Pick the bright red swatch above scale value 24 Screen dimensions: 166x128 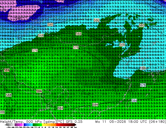57,125
